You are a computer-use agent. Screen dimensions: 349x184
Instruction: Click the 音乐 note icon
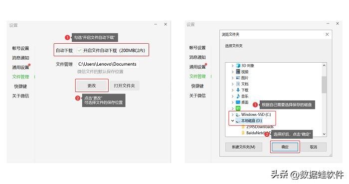[x=238, y=96]
